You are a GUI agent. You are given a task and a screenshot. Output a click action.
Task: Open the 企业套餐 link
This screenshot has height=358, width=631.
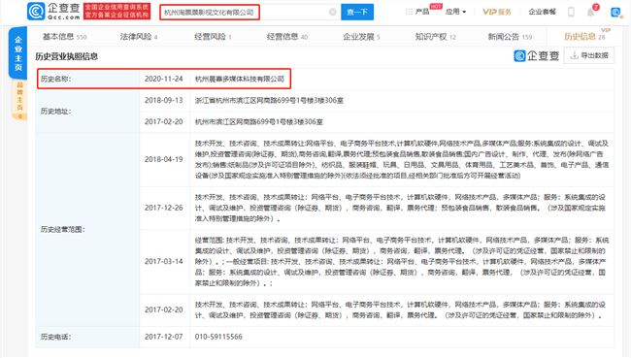[542, 12]
